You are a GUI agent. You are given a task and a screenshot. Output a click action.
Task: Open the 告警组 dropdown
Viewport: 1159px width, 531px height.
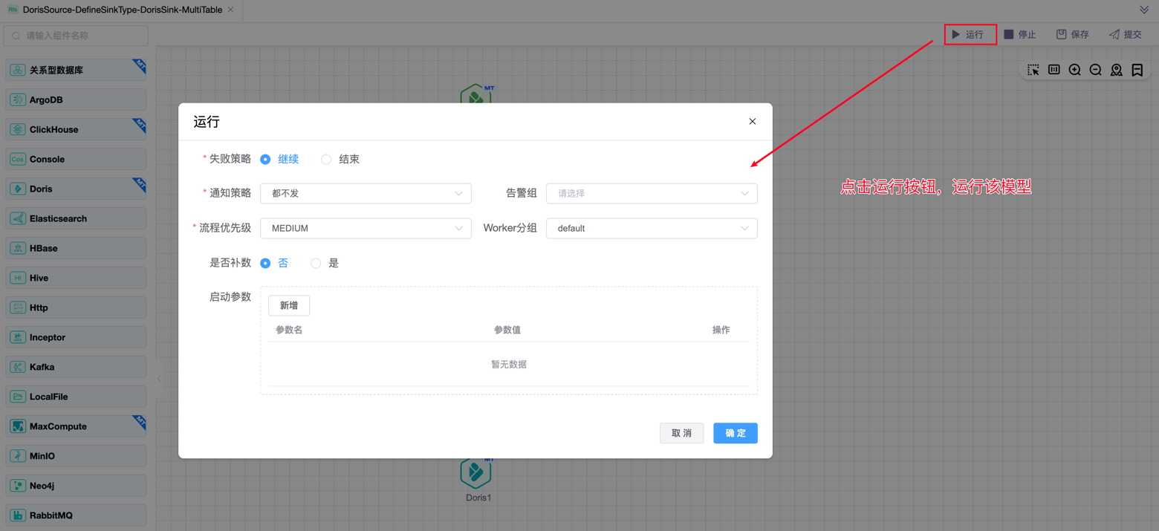click(652, 193)
